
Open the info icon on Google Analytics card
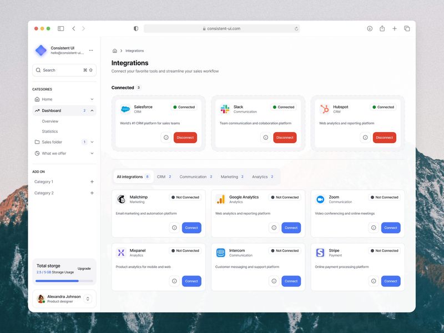pyautogui.click(x=274, y=228)
